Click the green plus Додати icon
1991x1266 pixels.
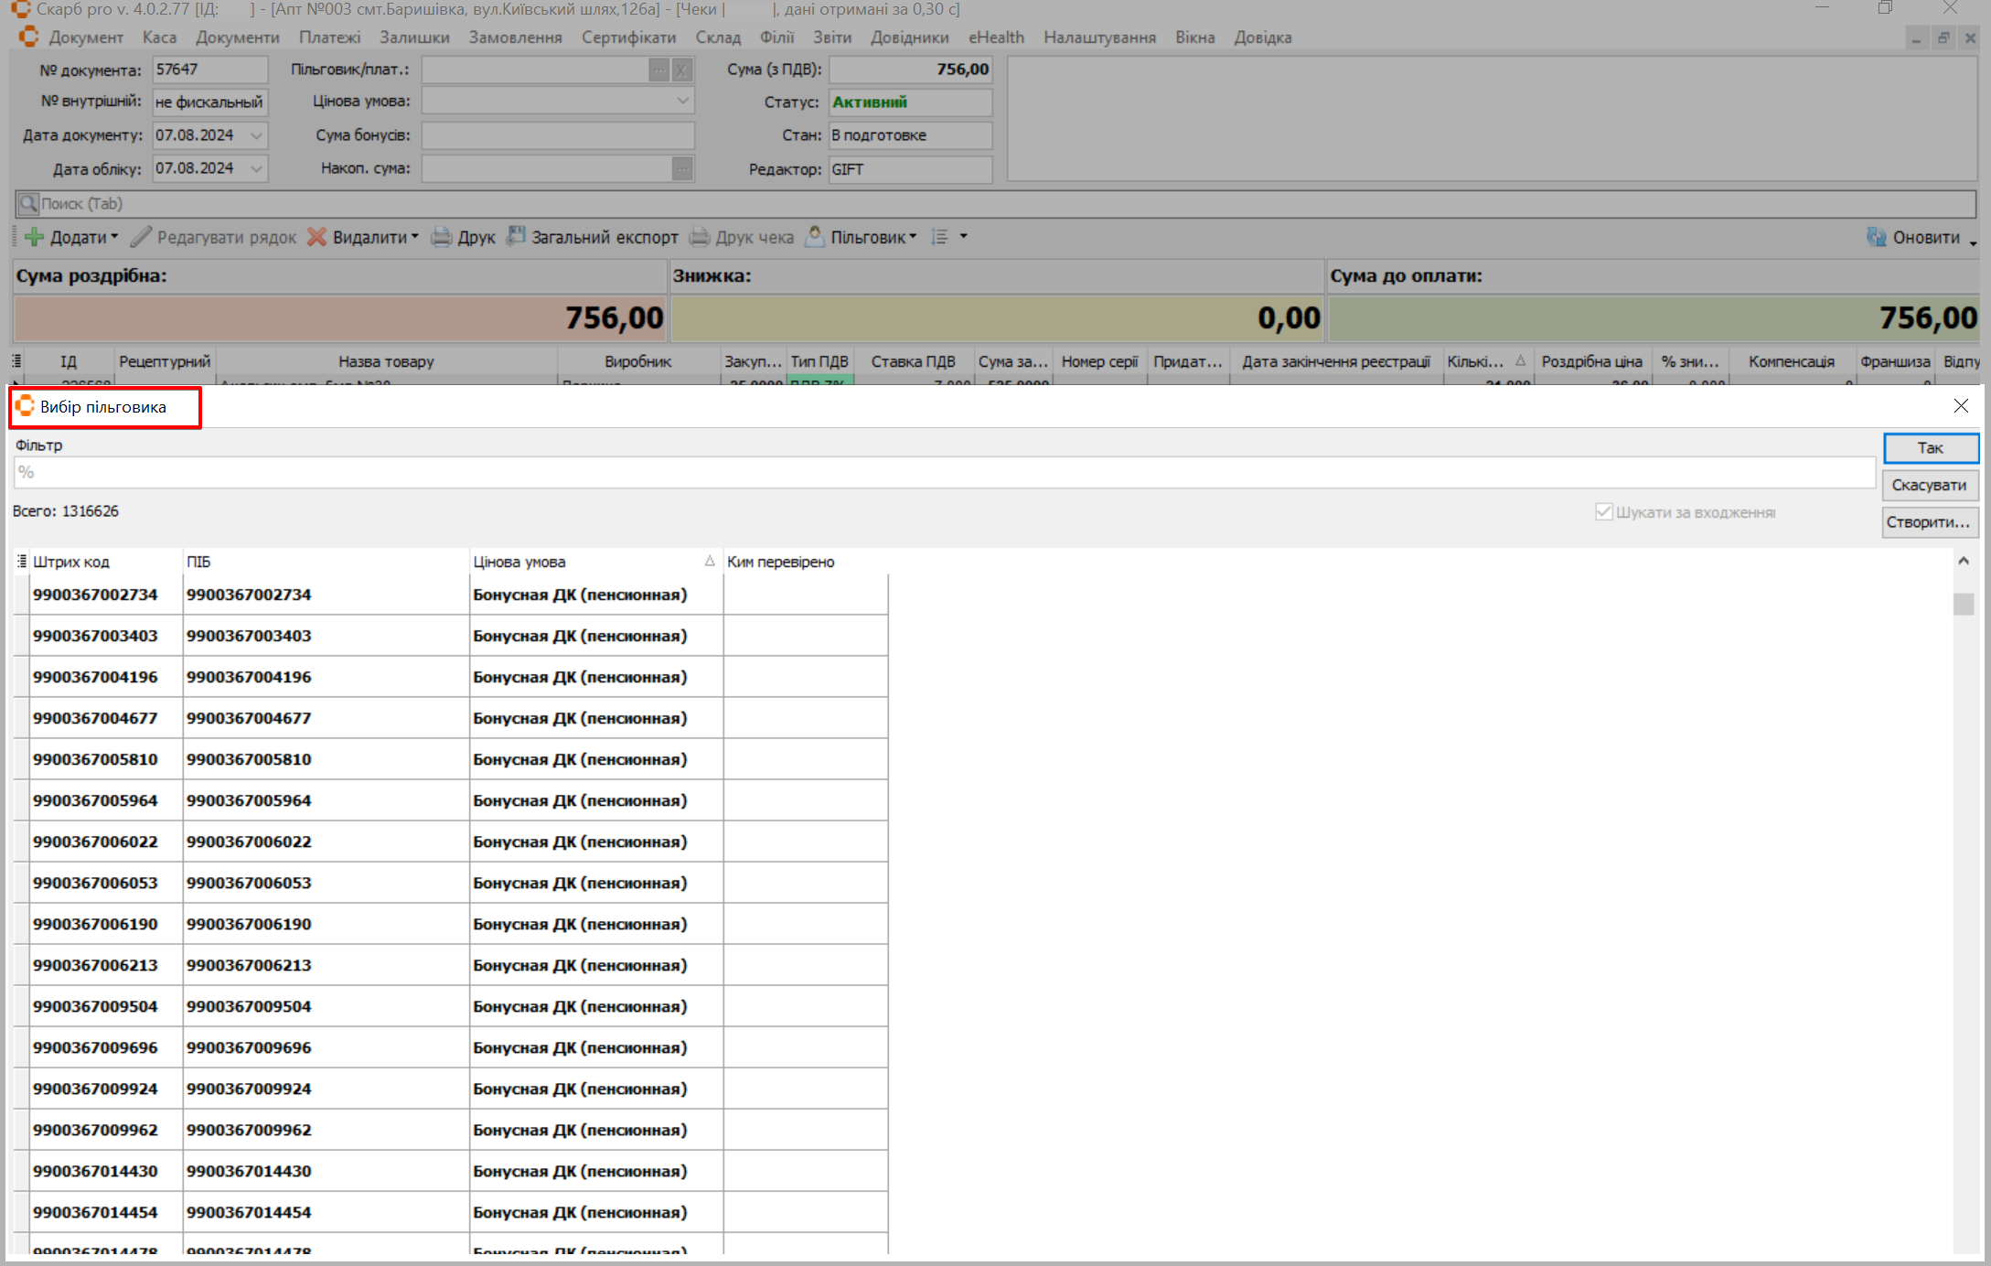pos(35,237)
